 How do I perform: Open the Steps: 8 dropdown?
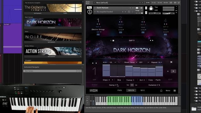point(108,80)
